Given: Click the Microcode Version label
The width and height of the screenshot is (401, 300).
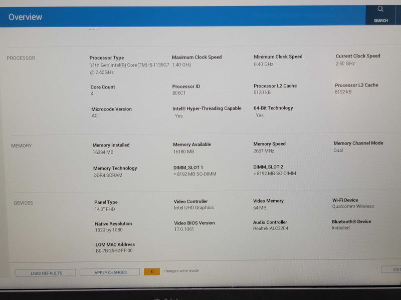Looking at the screenshot, I should [111, 109].
